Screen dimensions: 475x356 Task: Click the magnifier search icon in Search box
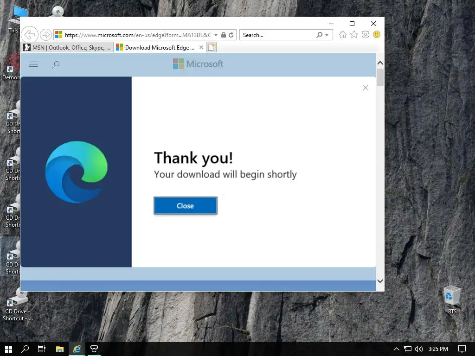point(319,35)
